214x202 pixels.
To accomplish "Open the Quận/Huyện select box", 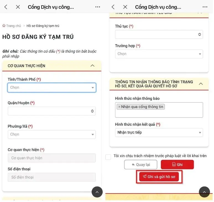I will point(52,111).
